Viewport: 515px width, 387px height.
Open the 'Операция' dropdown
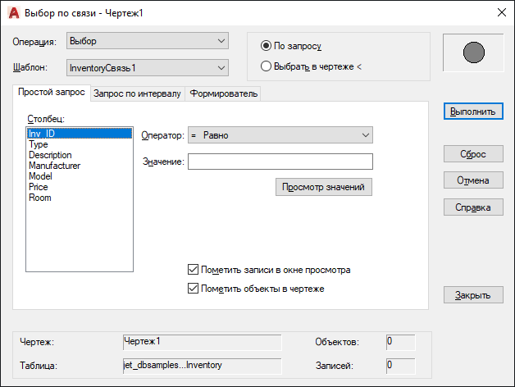click(148, 41)
